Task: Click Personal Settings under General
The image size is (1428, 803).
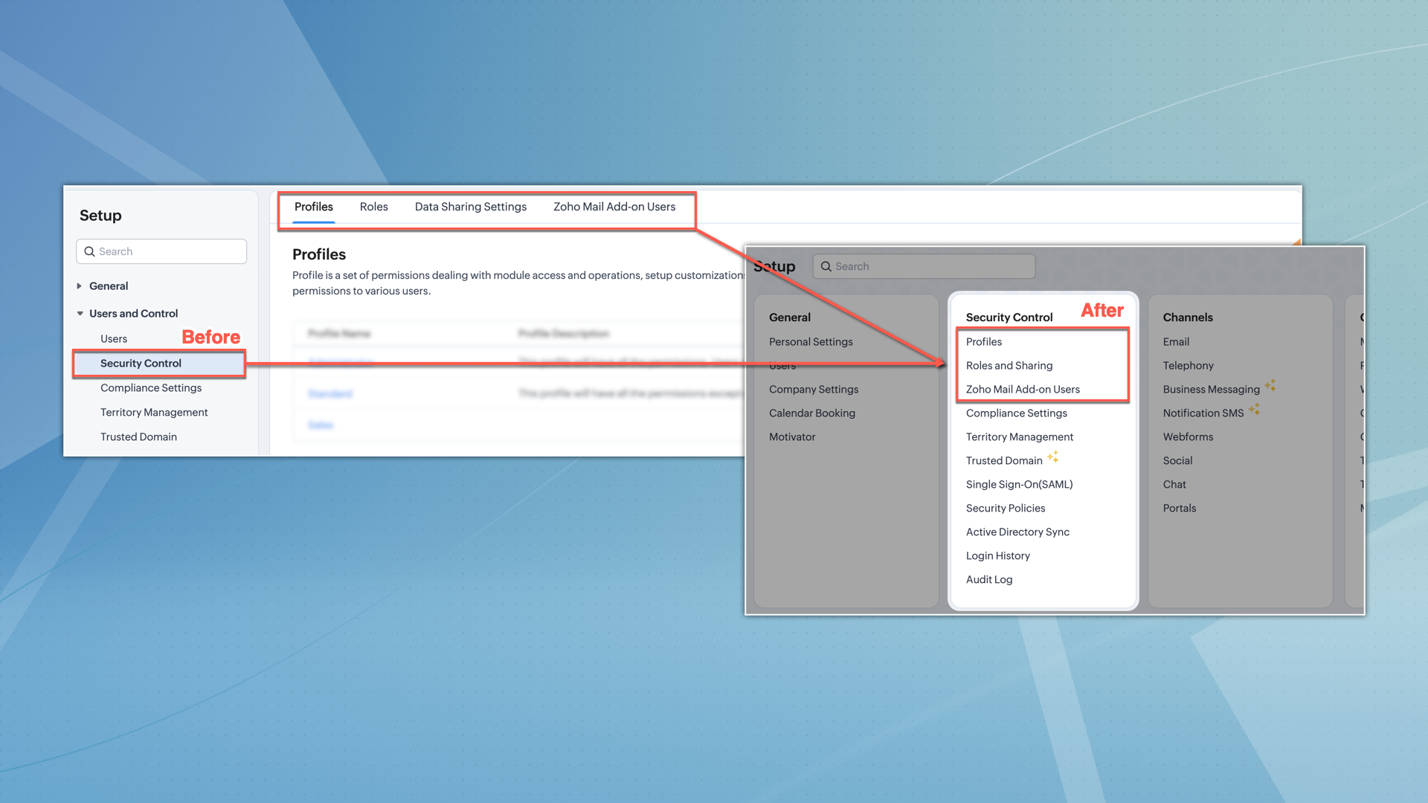Action: tap(811, 342)
